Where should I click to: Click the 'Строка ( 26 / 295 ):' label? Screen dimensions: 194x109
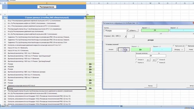click(112, 36)
